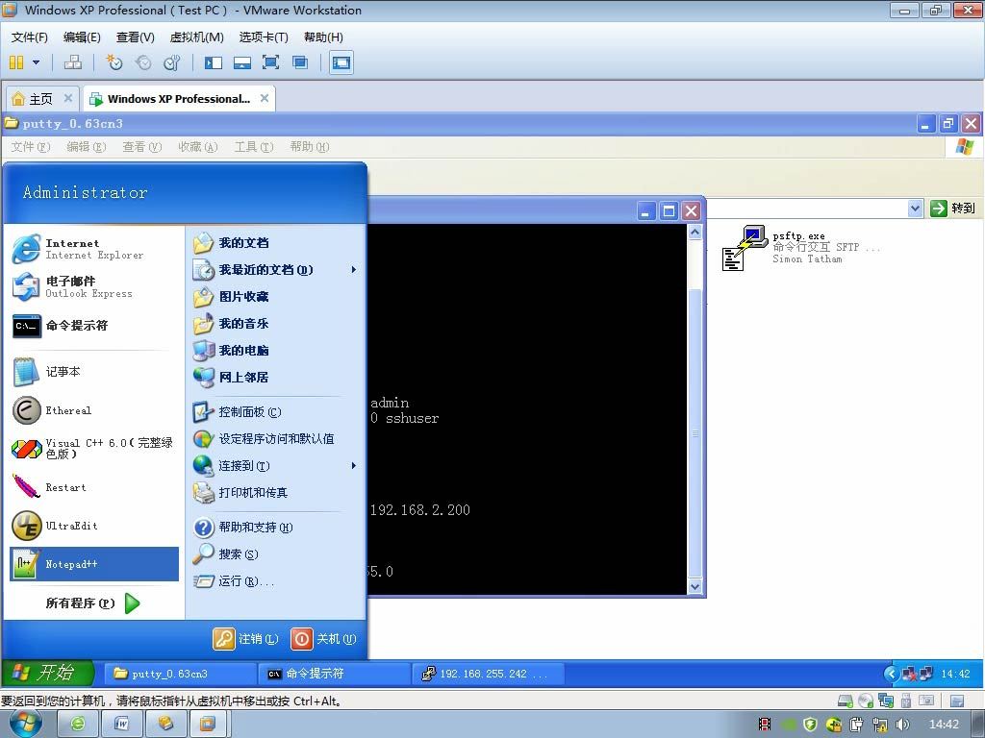Click command window vertical scrollbar thumb
Viewport: 985px width, 738px height.
695,433
